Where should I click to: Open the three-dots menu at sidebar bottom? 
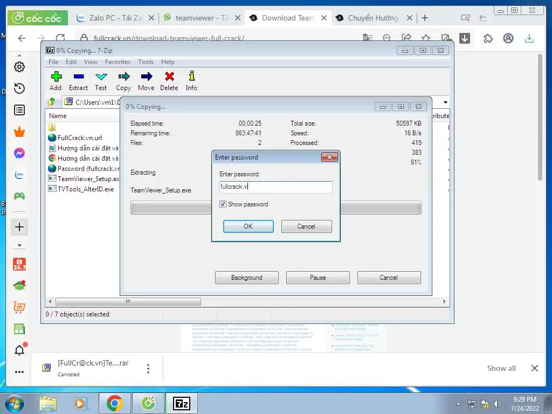pyautogui.click(x=19, y=372)
